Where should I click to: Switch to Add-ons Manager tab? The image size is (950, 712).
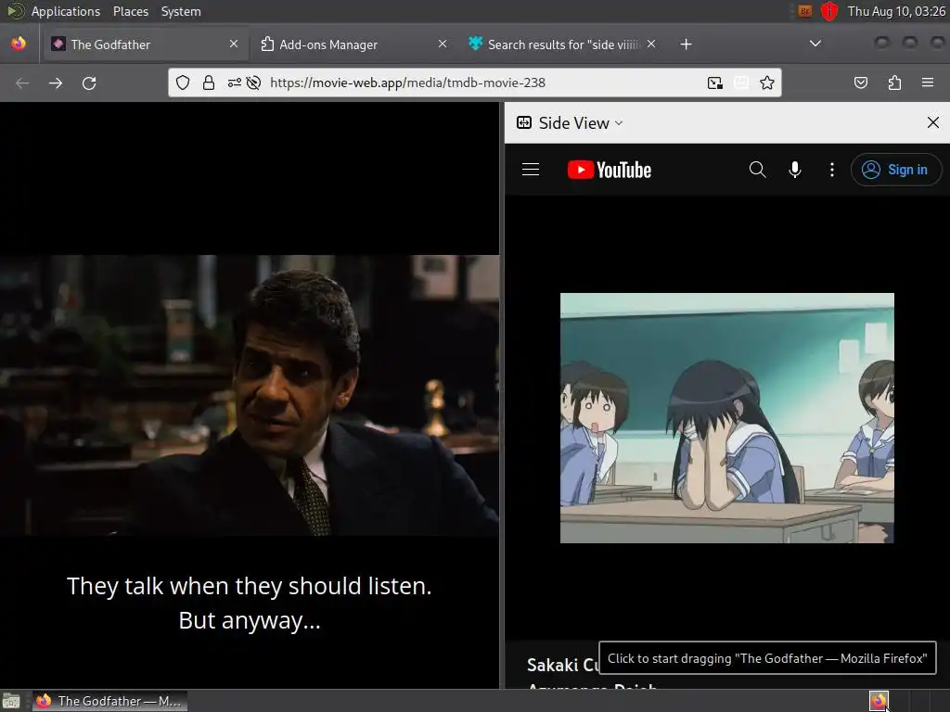(353, 44)
